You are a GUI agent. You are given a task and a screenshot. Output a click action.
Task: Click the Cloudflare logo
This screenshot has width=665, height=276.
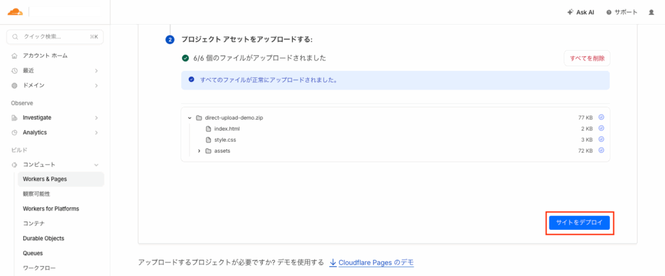[x=15, y=12]
